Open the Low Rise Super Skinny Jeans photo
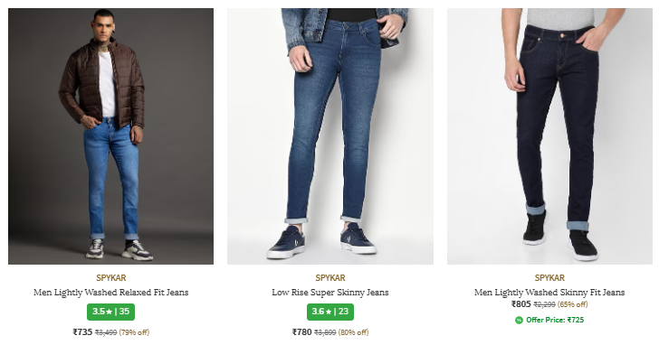The width and height of the screenshot is (659, 345). tap(330, 136)
